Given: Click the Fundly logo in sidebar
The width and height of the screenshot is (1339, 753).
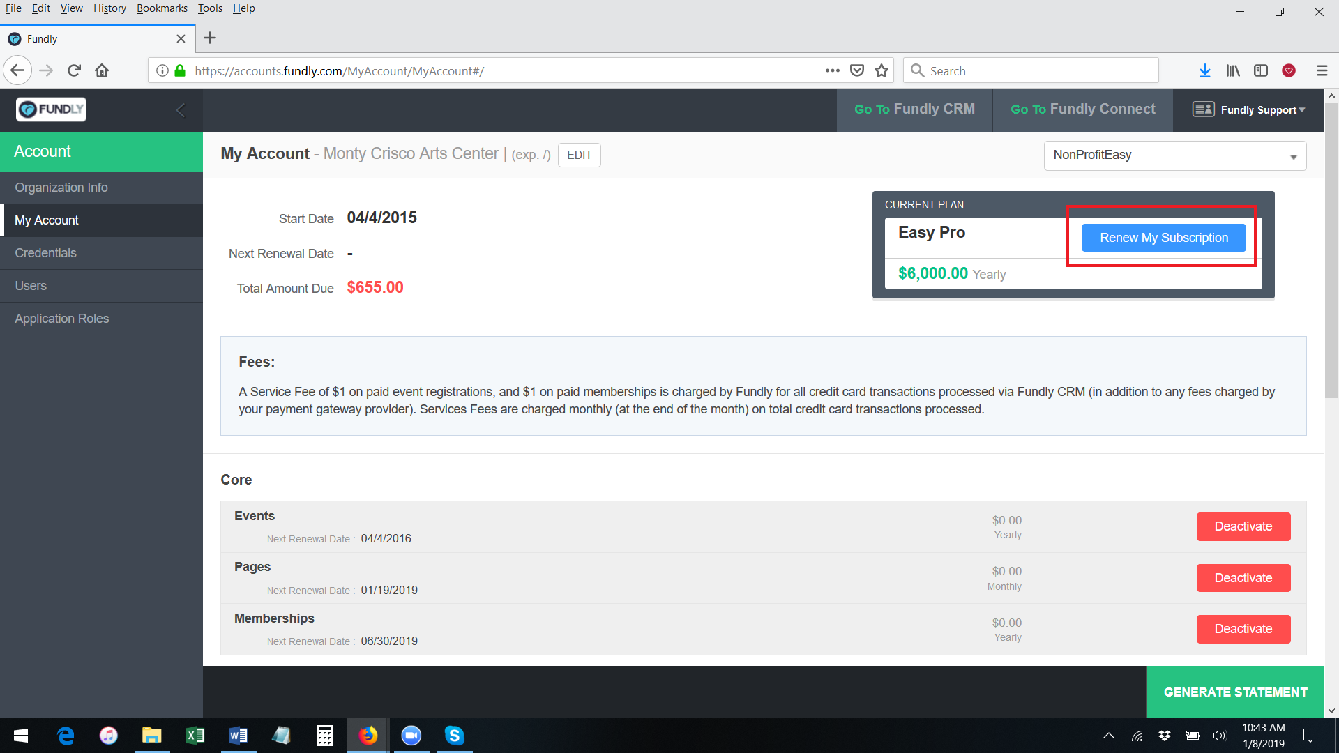Looking at the screenshot, I should [x=52, y=109].
